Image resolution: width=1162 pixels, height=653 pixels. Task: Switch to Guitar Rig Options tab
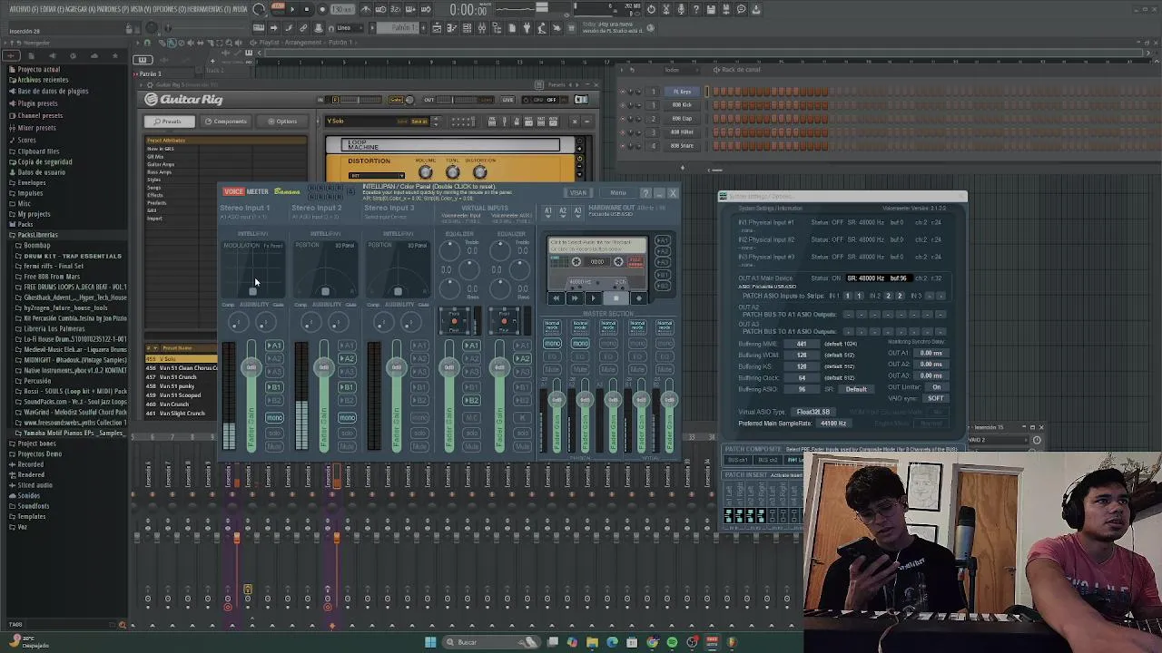[x=282, y=122]
